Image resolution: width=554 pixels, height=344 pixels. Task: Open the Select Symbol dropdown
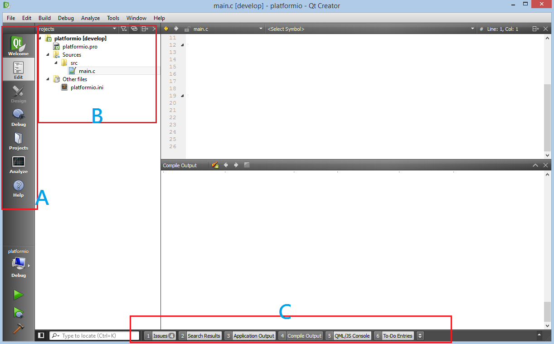(x=370, y=29)
